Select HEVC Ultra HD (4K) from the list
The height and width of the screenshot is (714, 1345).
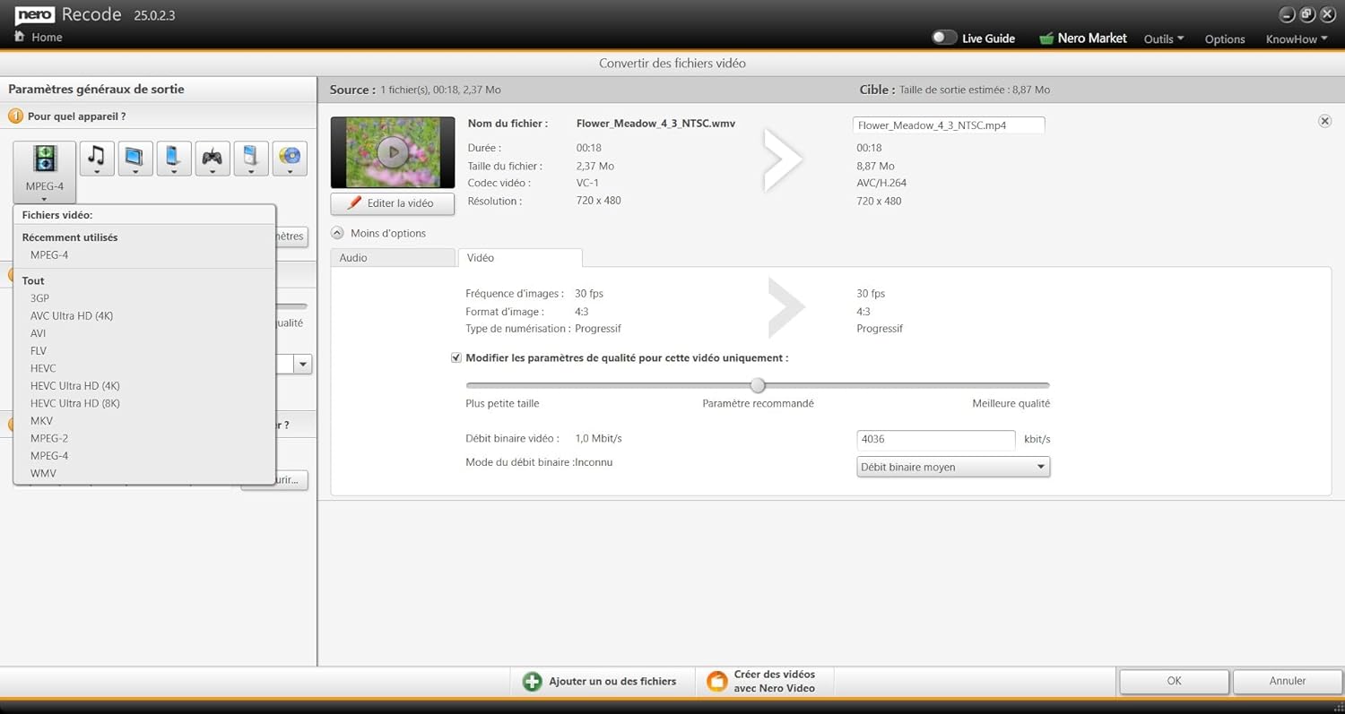click(74, 385)
